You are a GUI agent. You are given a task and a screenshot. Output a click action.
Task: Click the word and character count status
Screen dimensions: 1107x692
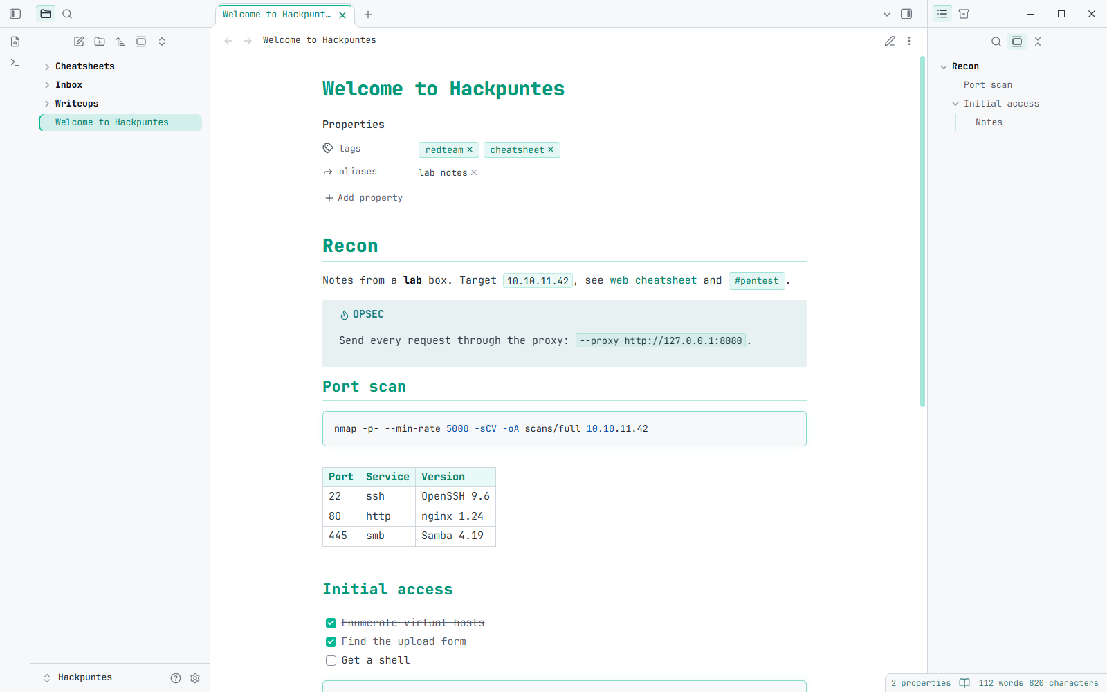(x=1039, y=683)
